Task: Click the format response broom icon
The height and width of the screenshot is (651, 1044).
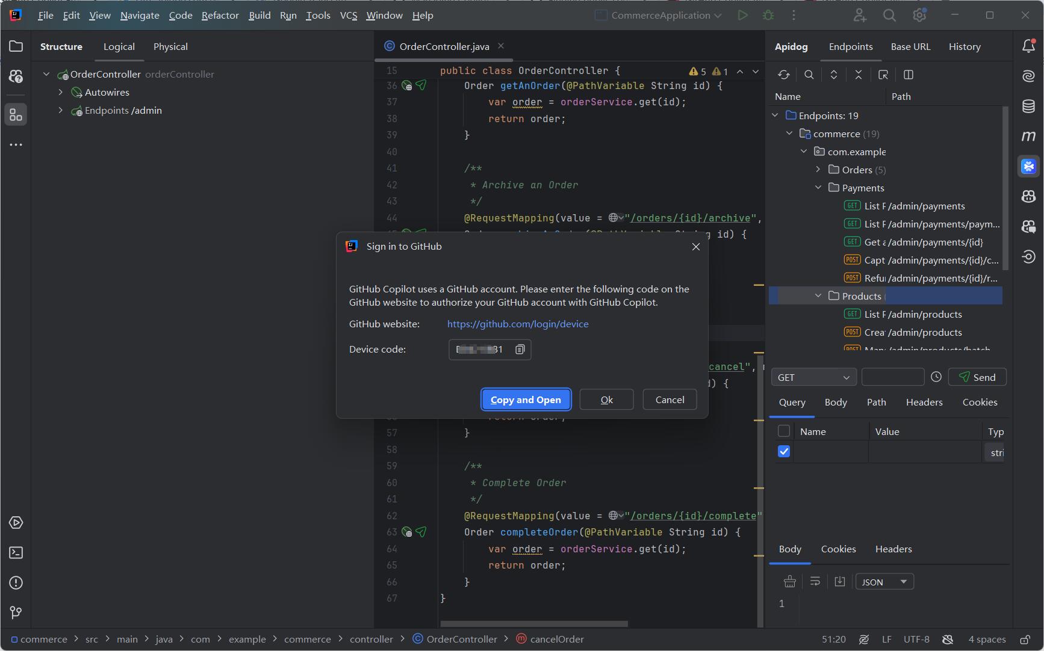Action: pyautogui.click(x=790, y=581)
